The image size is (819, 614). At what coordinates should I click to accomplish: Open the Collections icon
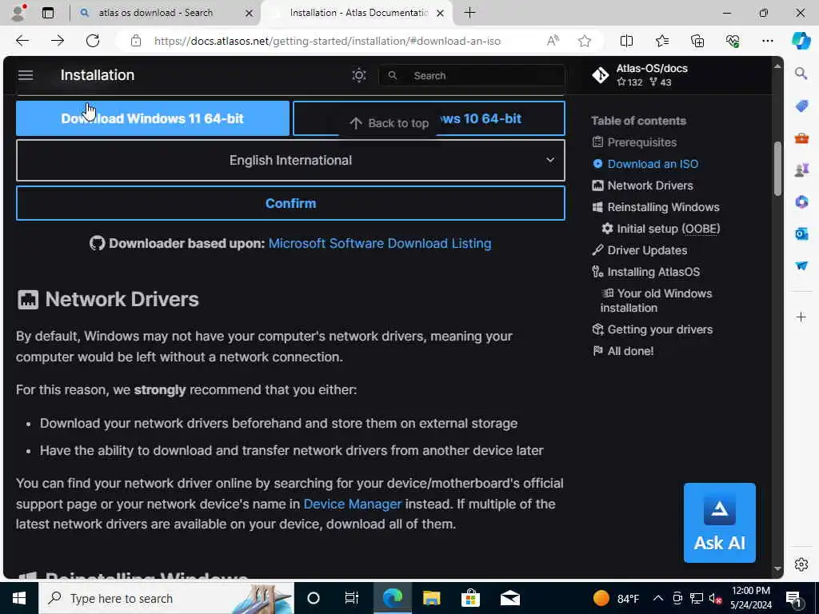coord(697,41)
